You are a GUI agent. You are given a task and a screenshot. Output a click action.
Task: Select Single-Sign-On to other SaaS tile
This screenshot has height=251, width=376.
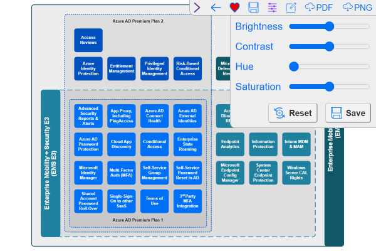(x=122, y=201)
